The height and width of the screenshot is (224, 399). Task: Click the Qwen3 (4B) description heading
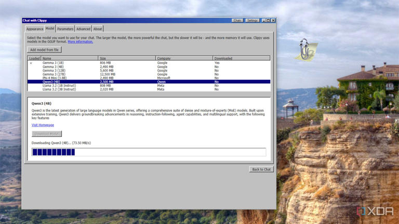coord(42,104)
